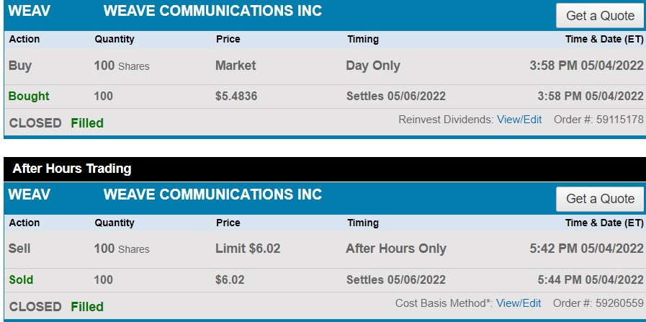Viewport: 646px width, 322px height.
Task: Click the Market price in the buy order
Action: tap(235, 66)
